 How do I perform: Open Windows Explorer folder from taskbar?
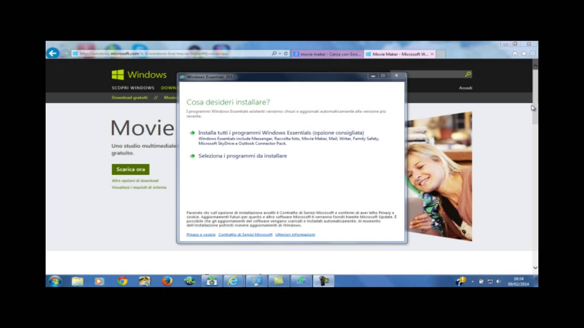[x=78, y=281]
